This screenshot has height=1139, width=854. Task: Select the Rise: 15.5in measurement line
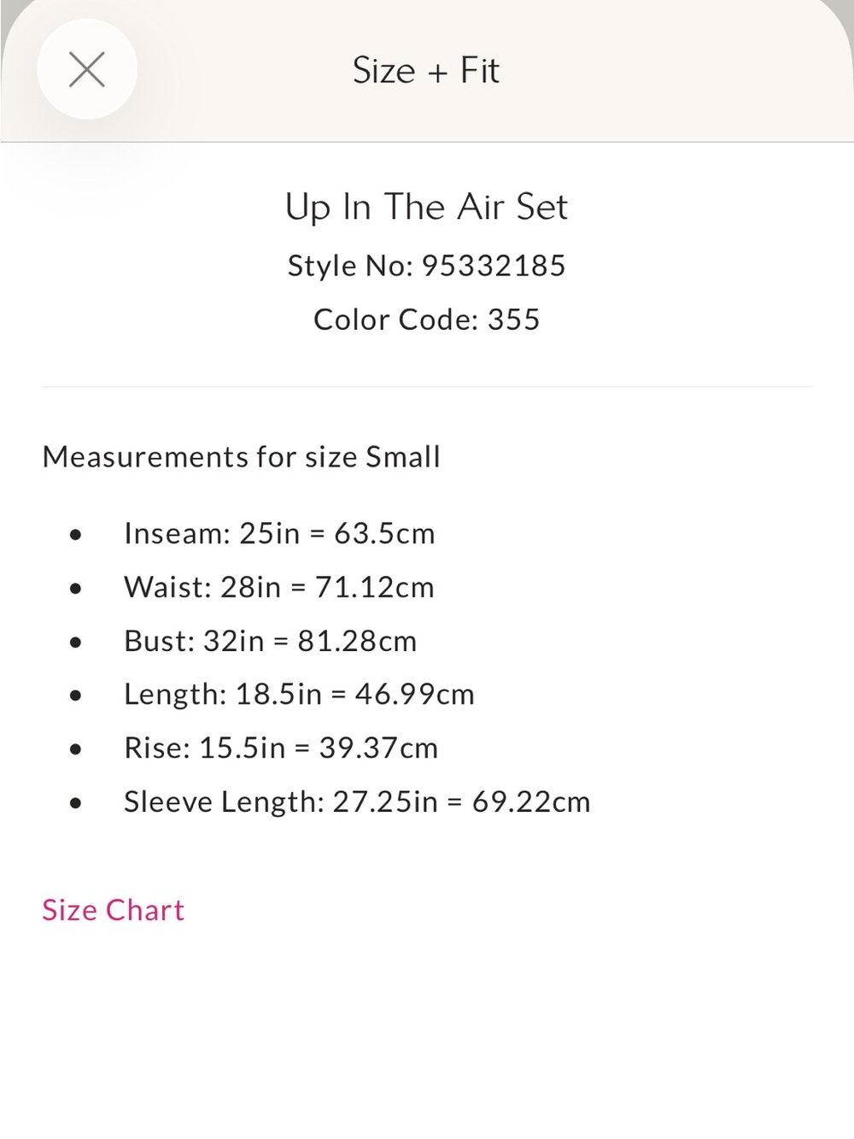tap(281, 748)
